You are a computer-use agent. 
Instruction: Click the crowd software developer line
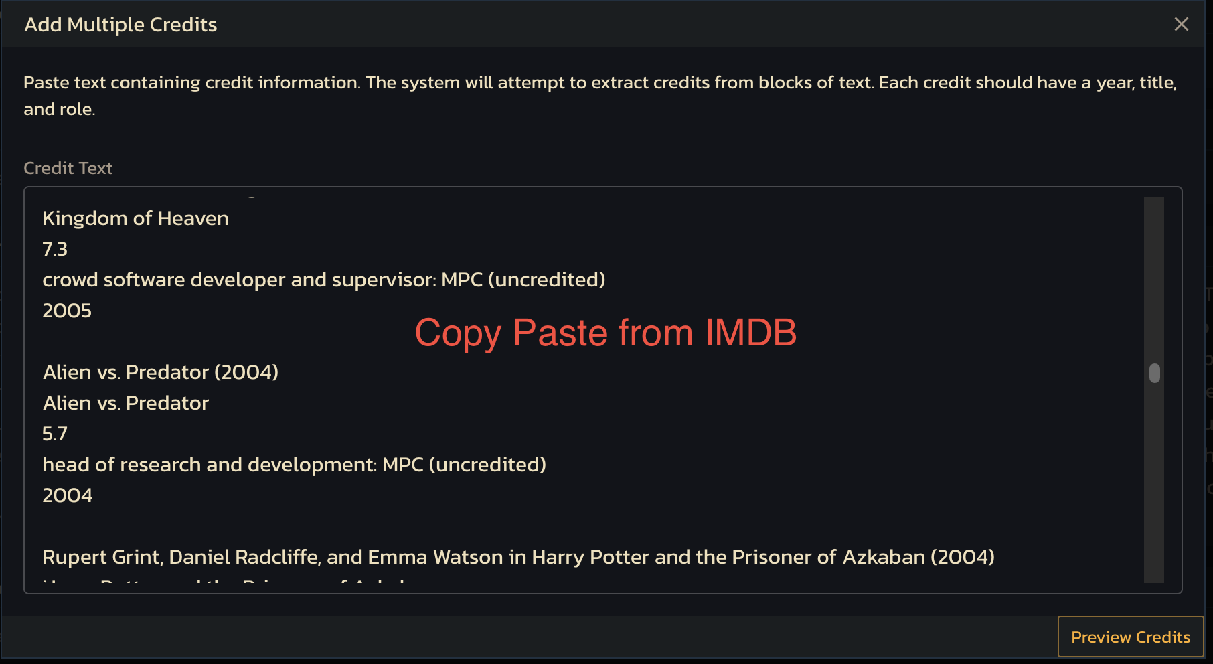point(324,280)
